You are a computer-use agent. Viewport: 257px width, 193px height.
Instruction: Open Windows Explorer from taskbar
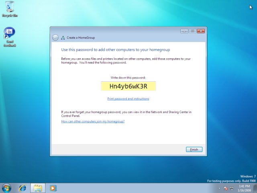38,188
